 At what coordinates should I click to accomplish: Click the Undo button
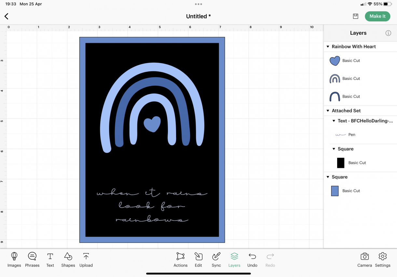pyautogui.click(x=252, y=259)
